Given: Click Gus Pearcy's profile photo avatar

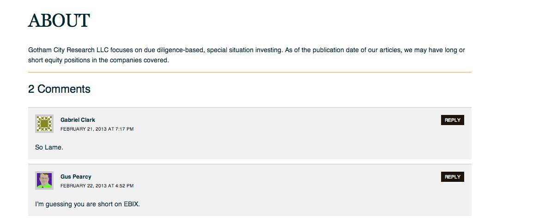Looking at the screenshot, I should pos(44,180).
